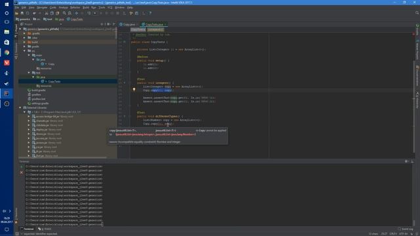Toggle the Structure side tool button
The width and height of the screenshot is (420, 236).
click(x=16, y=51)
